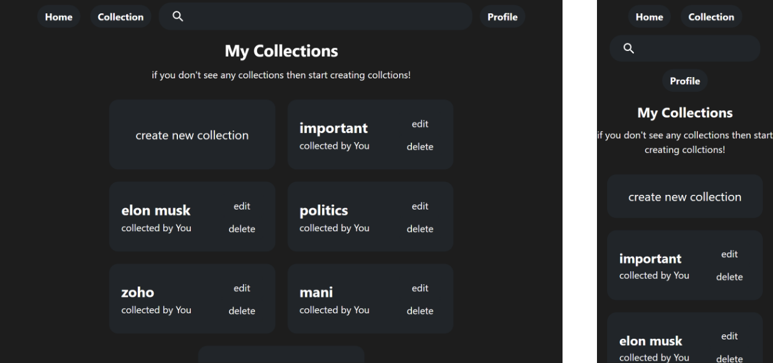
Task: Edit the mani collection
Action: click(420, 288)
